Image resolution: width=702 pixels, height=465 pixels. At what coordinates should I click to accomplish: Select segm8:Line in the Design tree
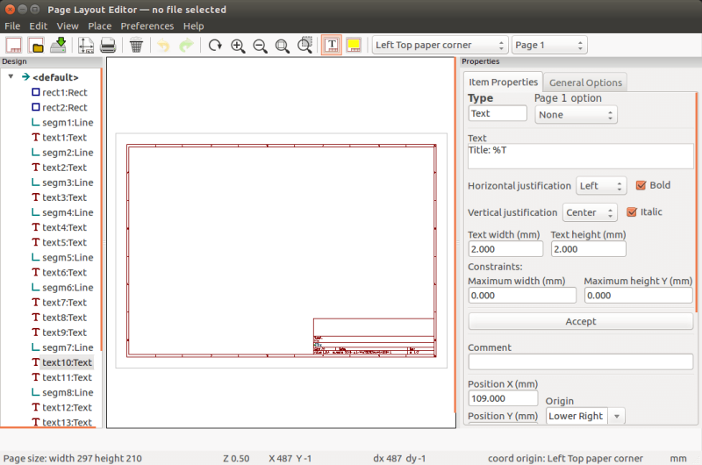coord(68,392)
